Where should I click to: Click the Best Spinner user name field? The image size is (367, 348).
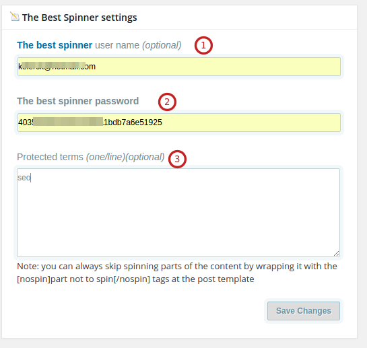coord(179,67)
